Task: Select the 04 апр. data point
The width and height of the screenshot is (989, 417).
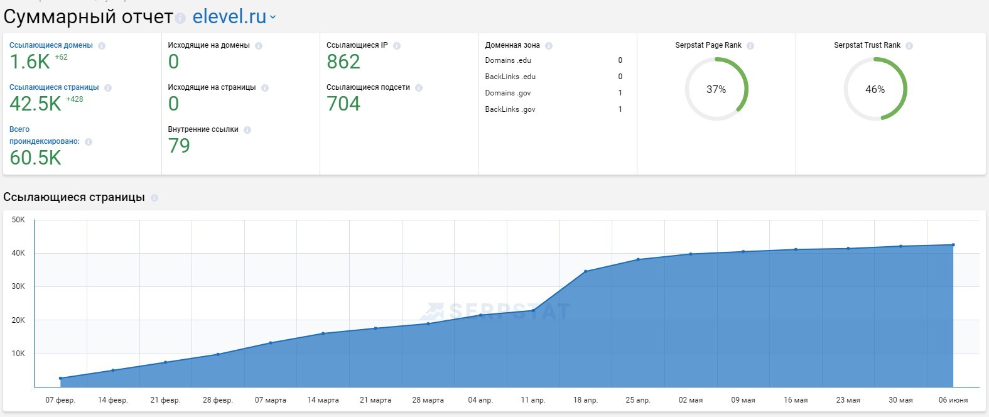Action: (x=480, y=315)
